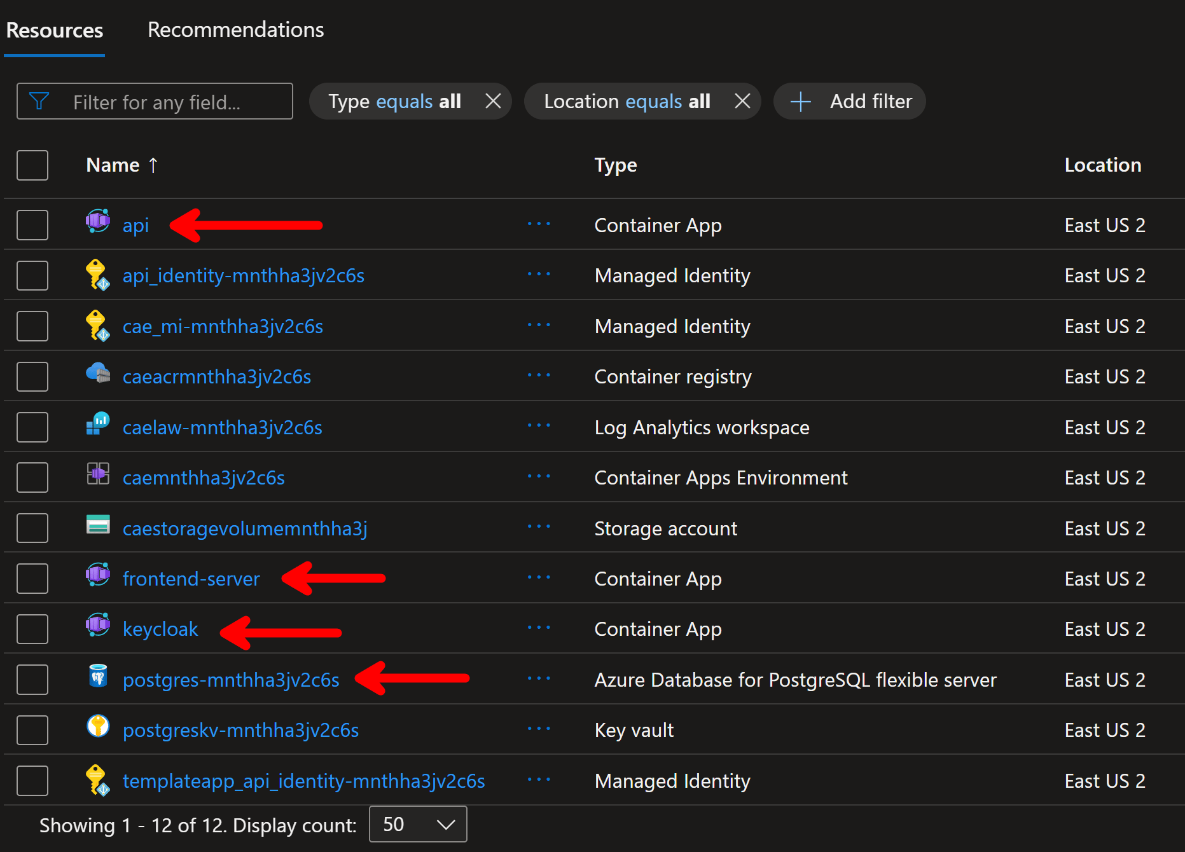The width and height of the screenshot is (1185, 852).
Task: Click the caeacrmnthha3jv2c6s container registry icon
Action: [x=98, y=374]
